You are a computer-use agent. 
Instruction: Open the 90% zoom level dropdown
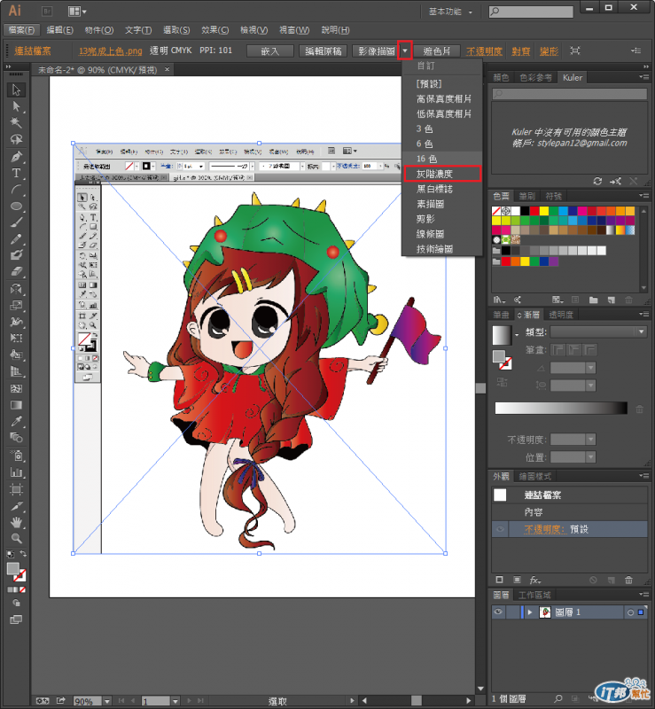point(107,701)
